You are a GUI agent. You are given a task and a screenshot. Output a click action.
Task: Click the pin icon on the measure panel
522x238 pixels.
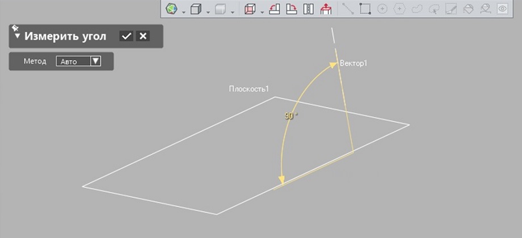click(x=15, y=28)
